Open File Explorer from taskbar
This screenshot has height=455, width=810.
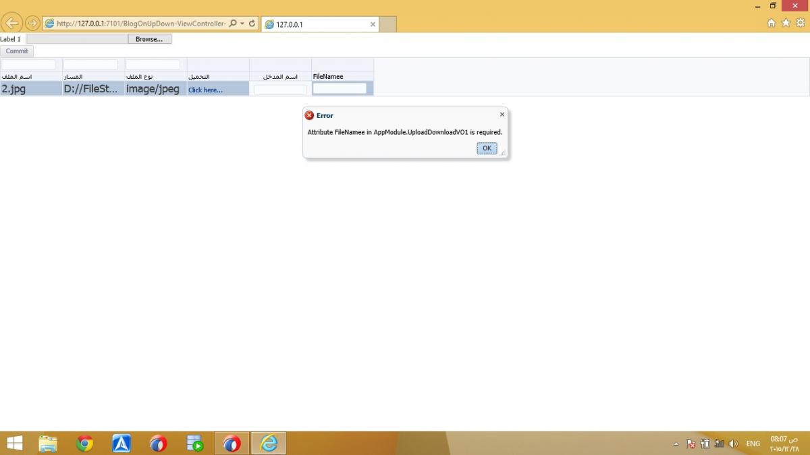coord(48,443)
